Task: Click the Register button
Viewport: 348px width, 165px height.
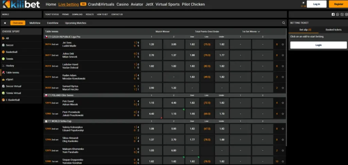Action: point(338,4)
